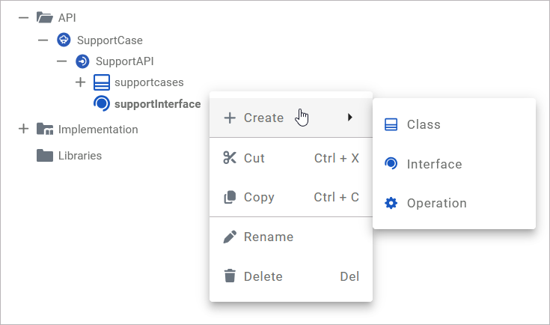Viewport: 550px width, 325px height.
Task: Open the Create submenu arrow
Action: (350, 118)
